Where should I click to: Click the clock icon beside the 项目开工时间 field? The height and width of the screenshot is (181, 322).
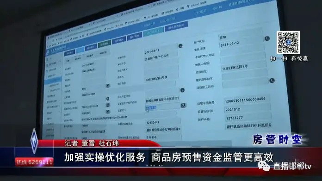(182, 90)
